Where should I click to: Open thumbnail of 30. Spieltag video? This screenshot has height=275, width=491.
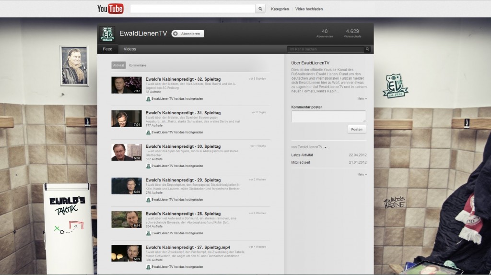tap(127, 152)
